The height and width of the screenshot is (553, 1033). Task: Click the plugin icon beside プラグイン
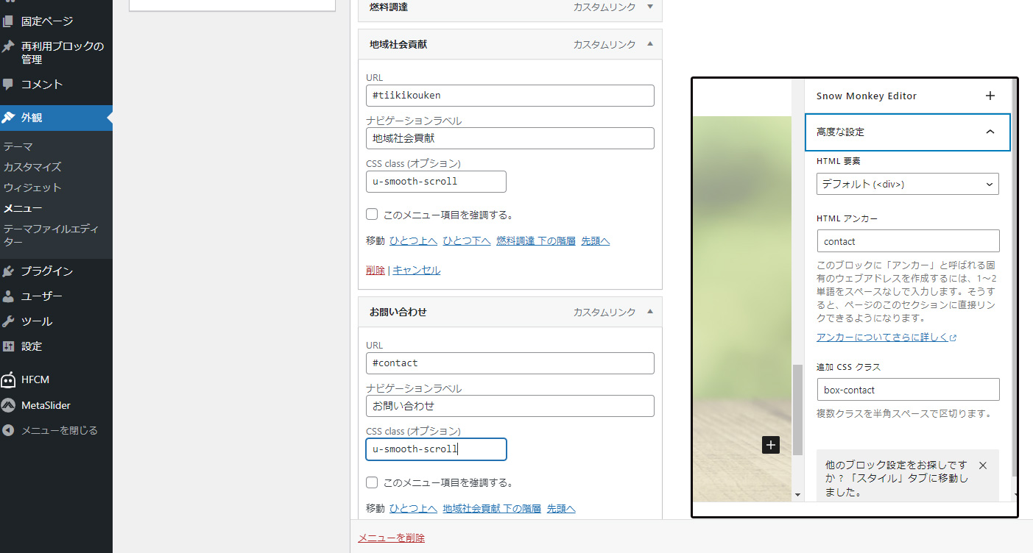click(x=8, y=271)
